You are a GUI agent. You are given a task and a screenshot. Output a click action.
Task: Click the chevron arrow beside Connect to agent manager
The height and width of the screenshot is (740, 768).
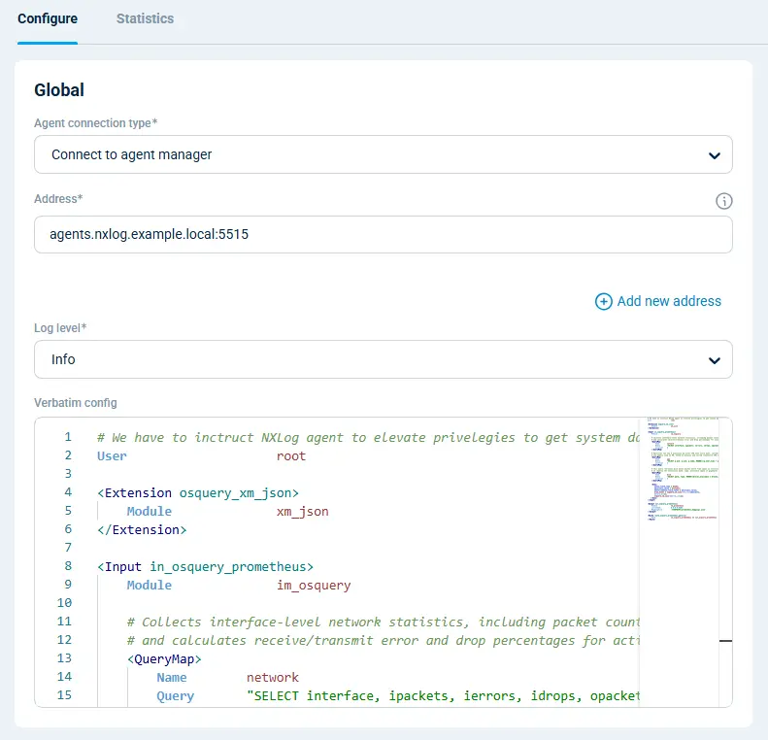click(x=715, y=155)
